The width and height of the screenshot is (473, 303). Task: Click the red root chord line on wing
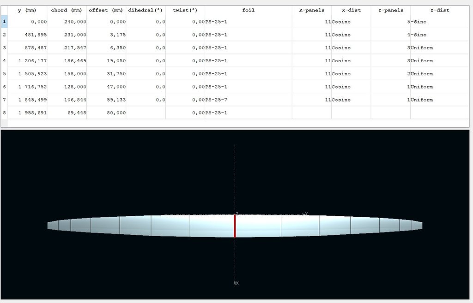[235, 226]
